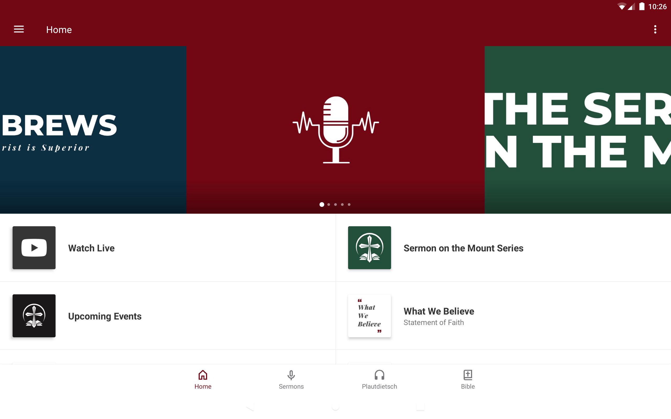
Task: Open the Watch Live link
Action: 91,248
